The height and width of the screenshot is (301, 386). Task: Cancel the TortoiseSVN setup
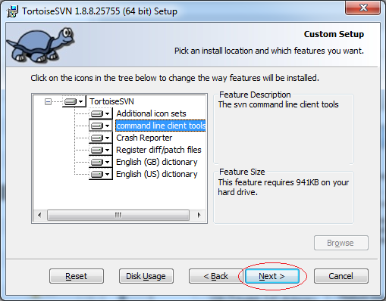coord(341,276)
